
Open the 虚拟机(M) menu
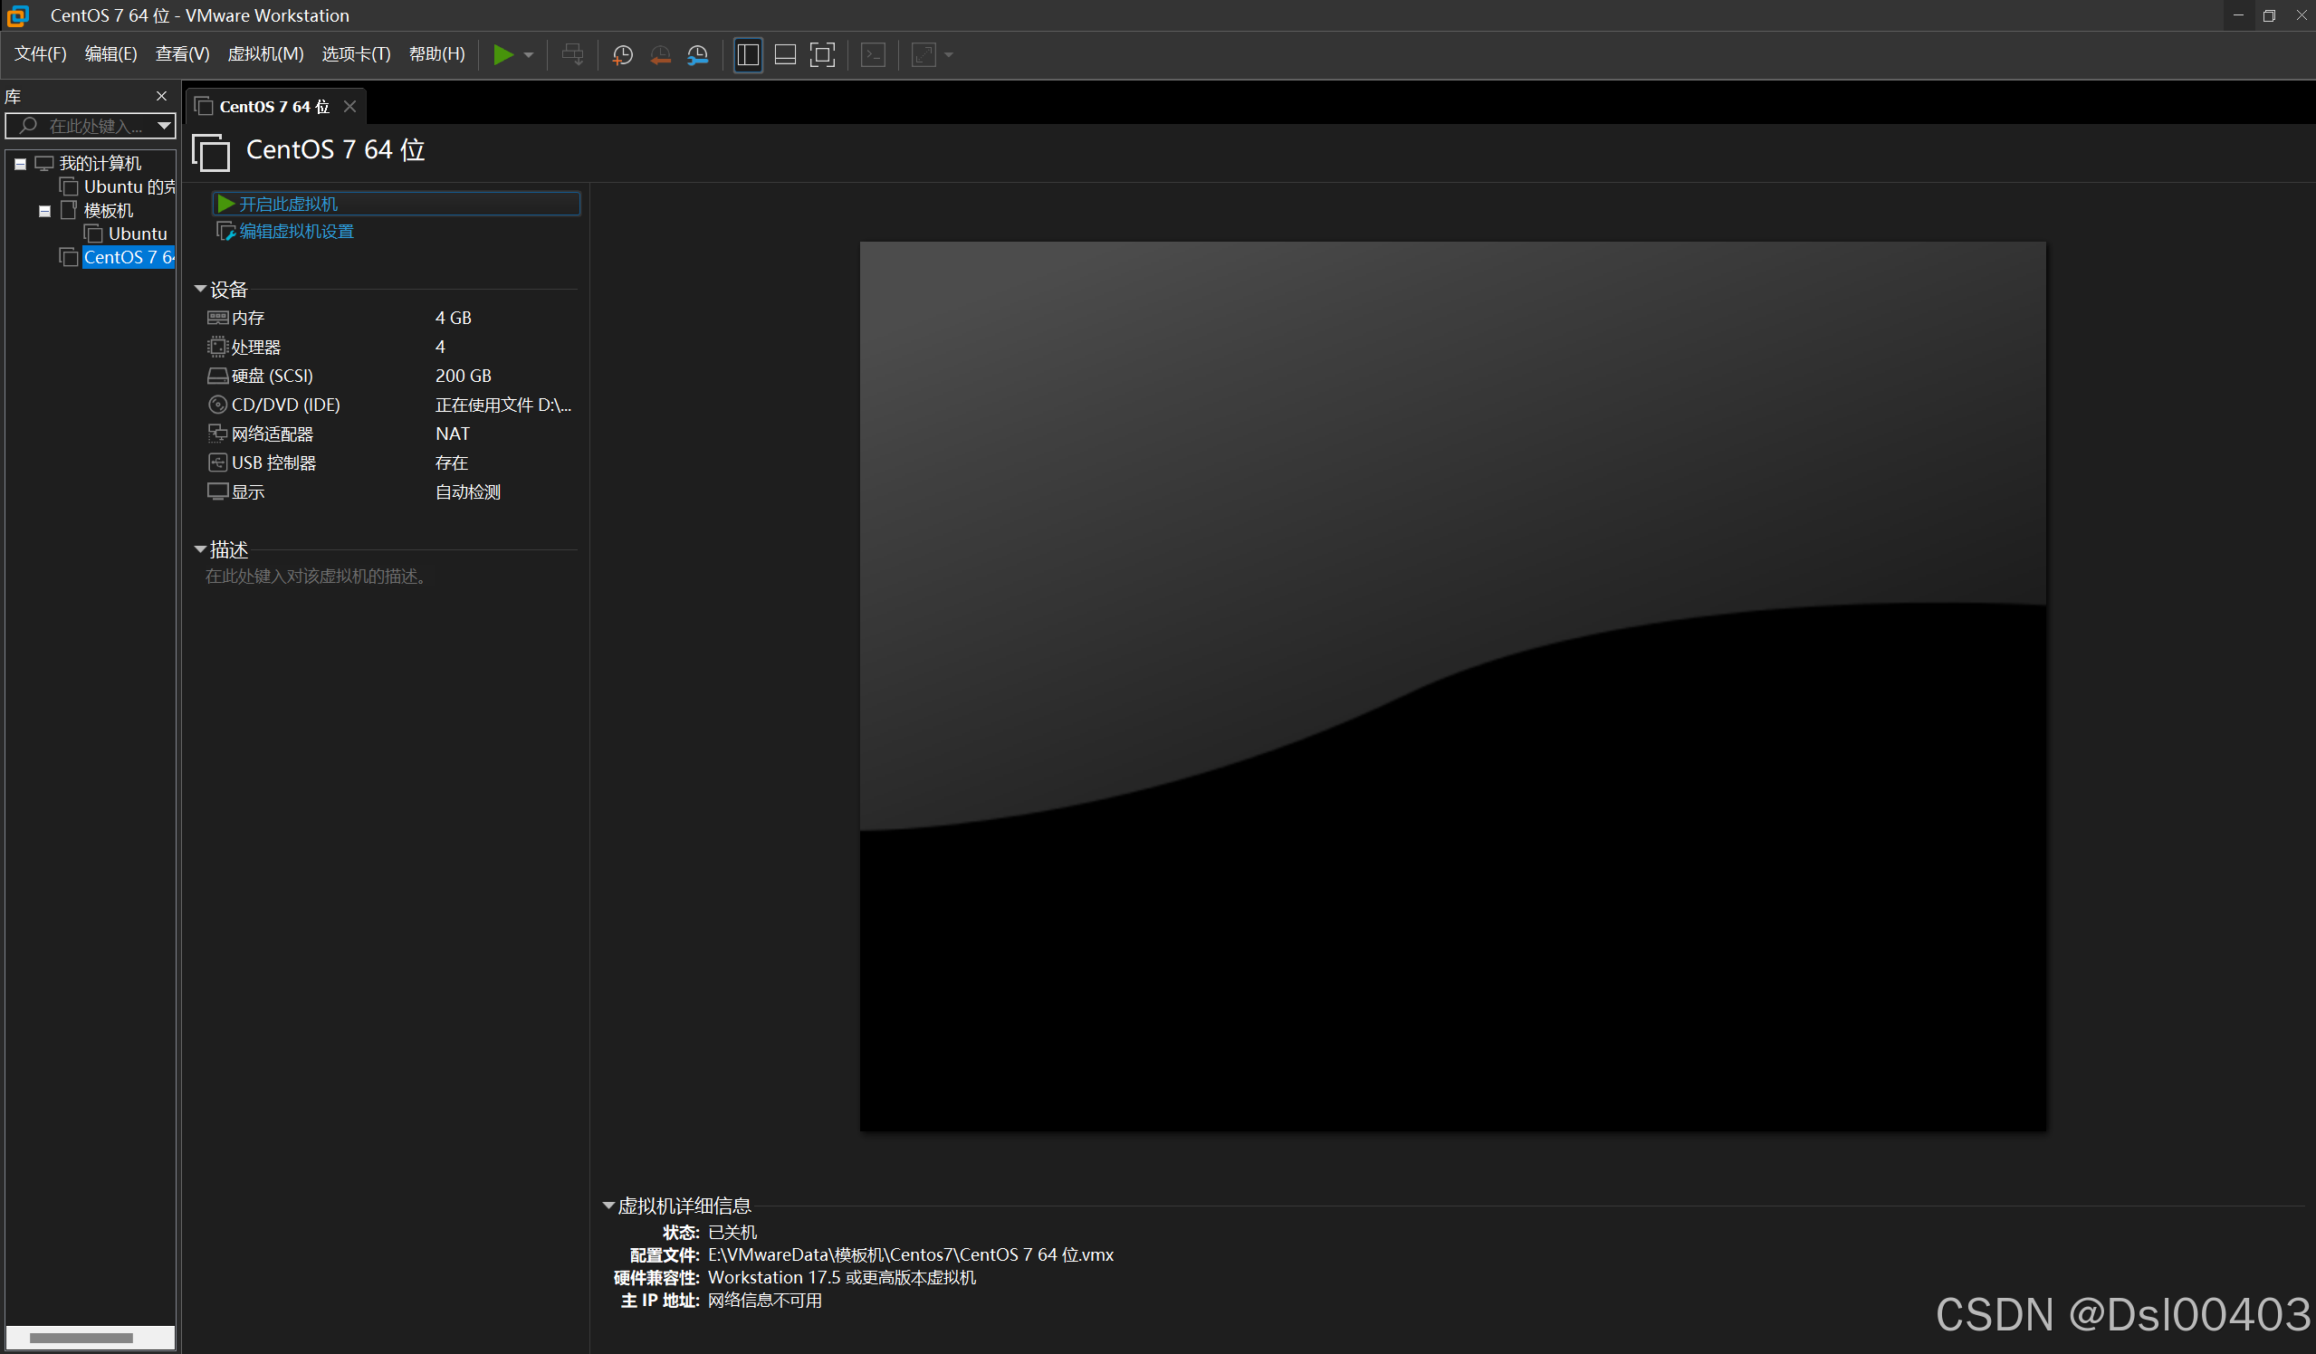(265, 54)
